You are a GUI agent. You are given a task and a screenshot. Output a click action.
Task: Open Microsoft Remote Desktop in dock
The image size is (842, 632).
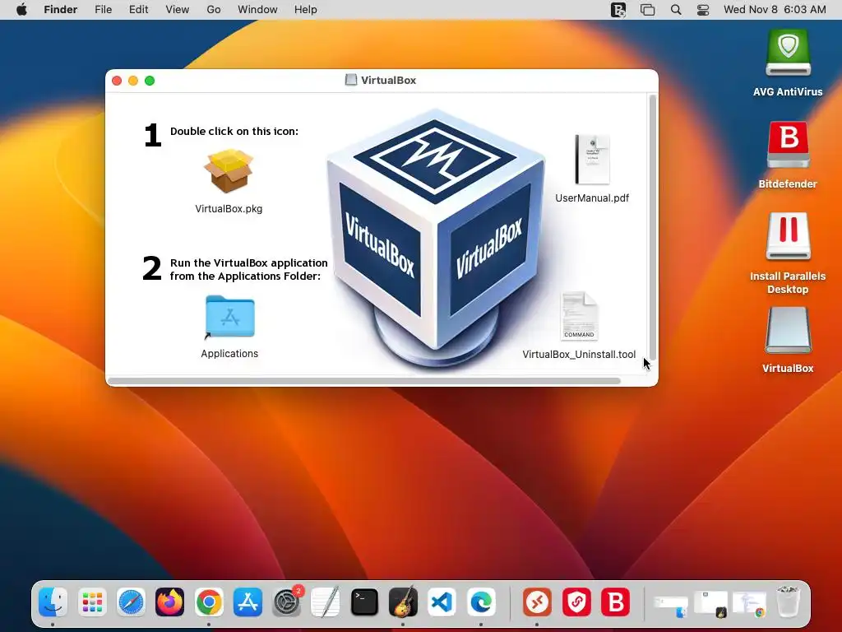(538, 602)
